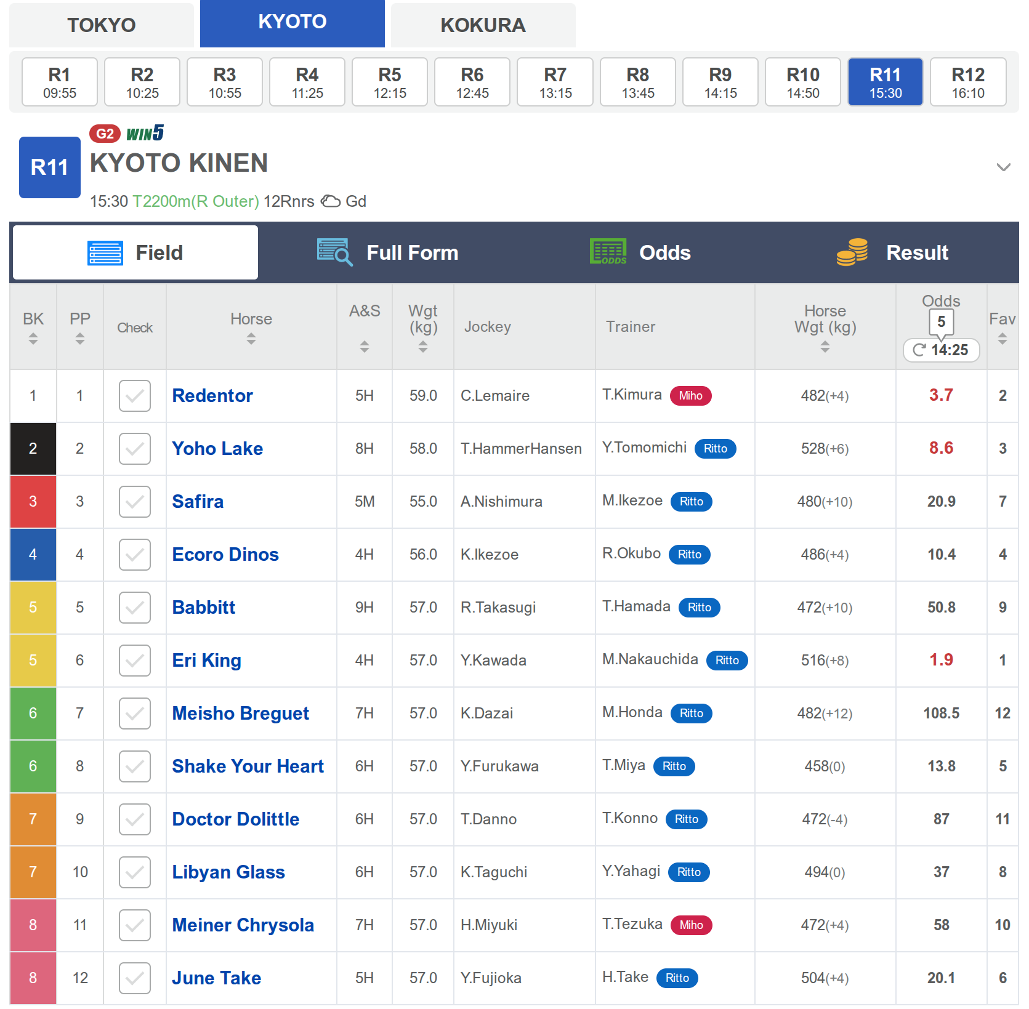Image resolution: width=1029 pixels, height=1009 pixels.
Task: Click the Miho badge beside T.Tezuka
Action: (692, 925)
